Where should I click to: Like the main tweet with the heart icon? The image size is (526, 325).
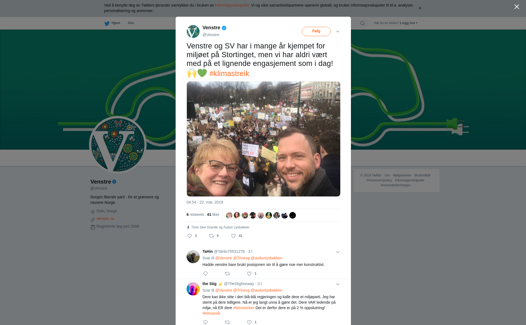tap(233, 236)
